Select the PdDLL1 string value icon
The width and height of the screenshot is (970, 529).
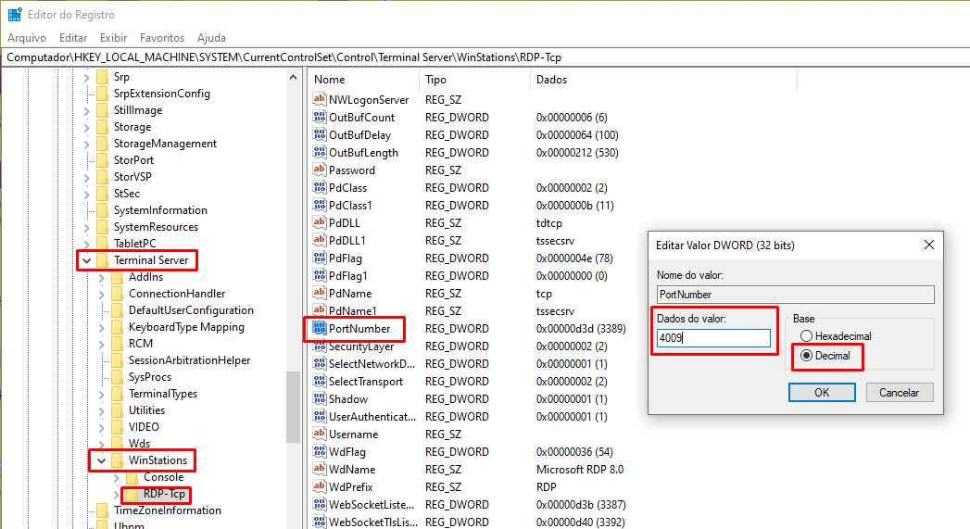click(x=320, y=240)
